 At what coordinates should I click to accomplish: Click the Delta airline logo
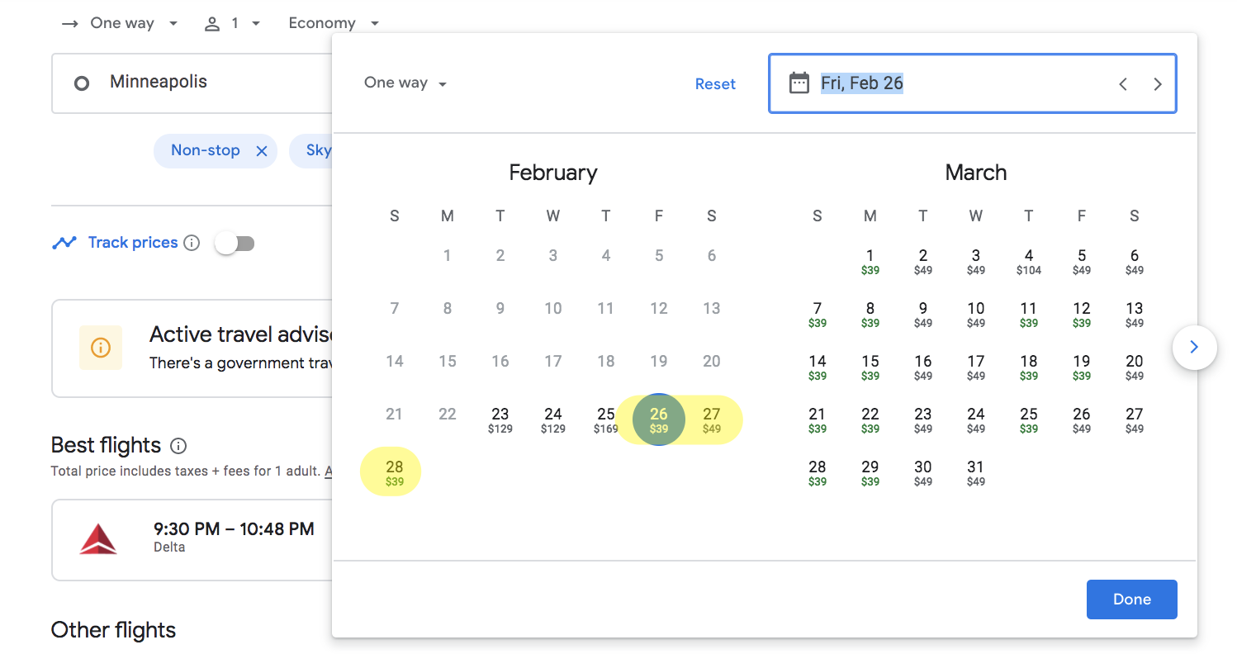click(x=98, y=538)
